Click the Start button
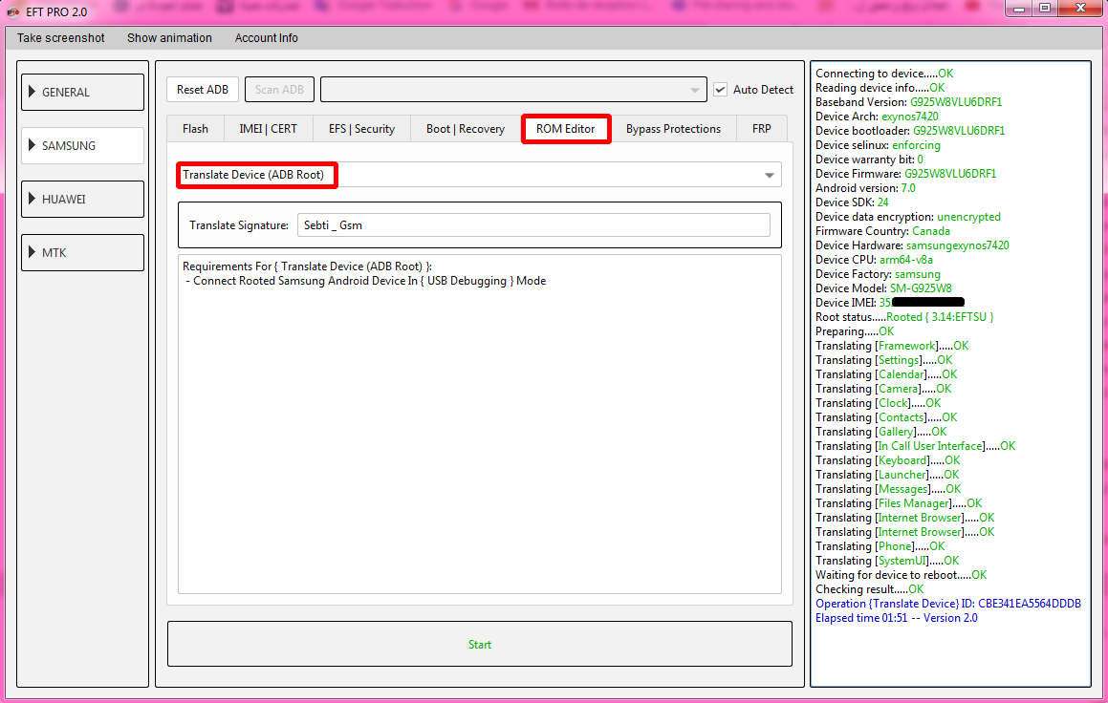1108x703 pixels. pyautogui.click(x=480, y=645)
